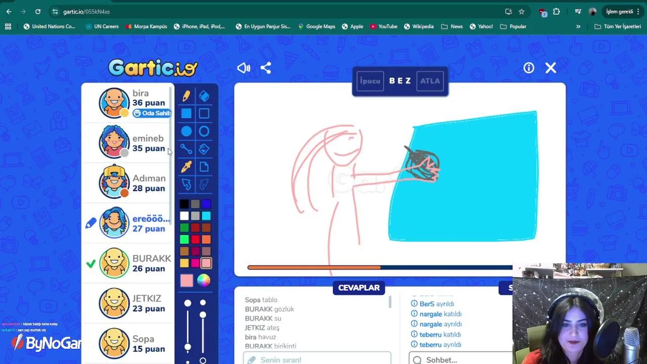Click the answers list scrollbar

coord(390,302)
